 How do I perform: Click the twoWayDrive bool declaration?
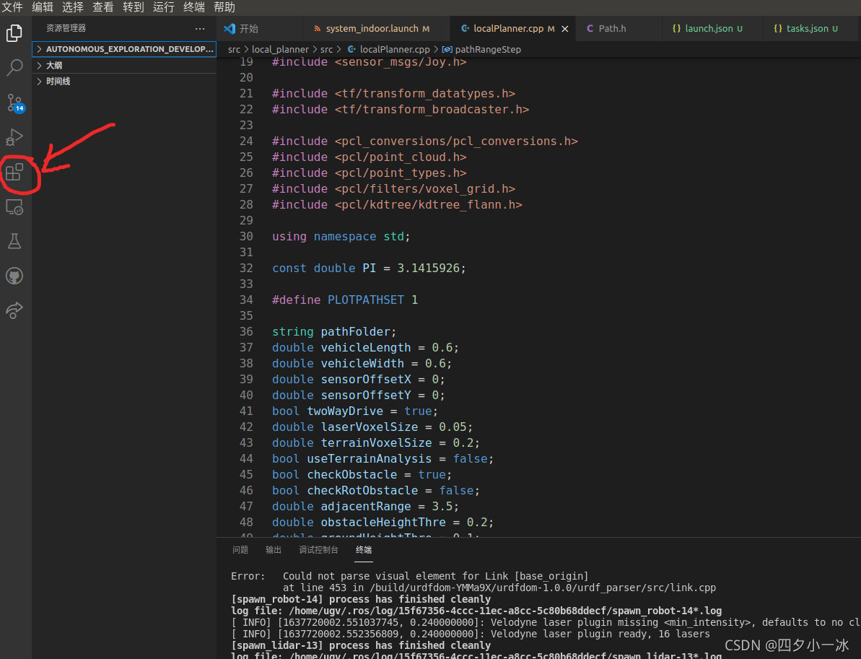click(355, 411)
